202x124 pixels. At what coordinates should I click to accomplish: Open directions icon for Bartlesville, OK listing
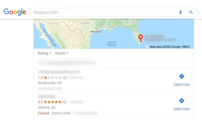point(182,76)
